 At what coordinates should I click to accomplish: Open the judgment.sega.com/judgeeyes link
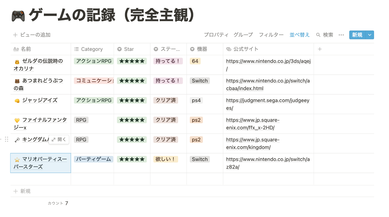(268, 104)
